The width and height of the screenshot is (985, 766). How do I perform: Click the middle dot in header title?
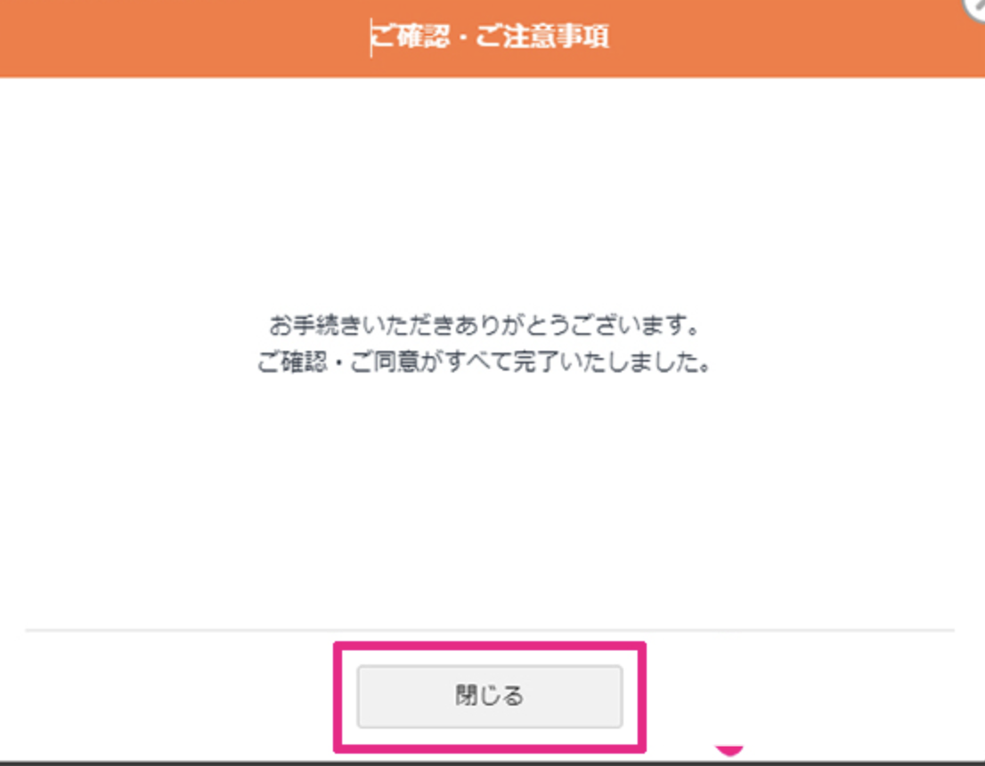click(x=463, y=37)
